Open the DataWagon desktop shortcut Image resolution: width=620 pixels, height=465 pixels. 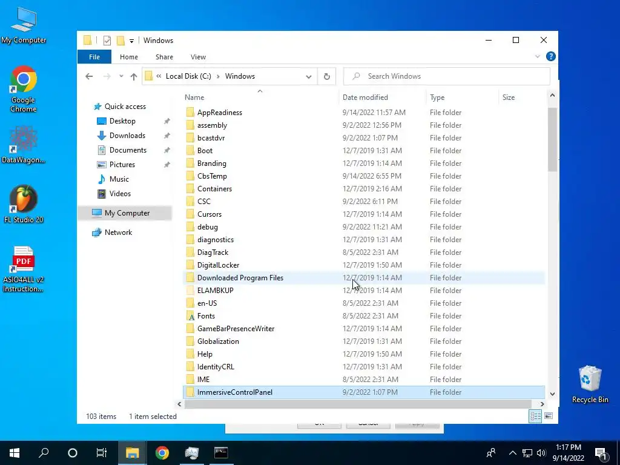[24, 145]
